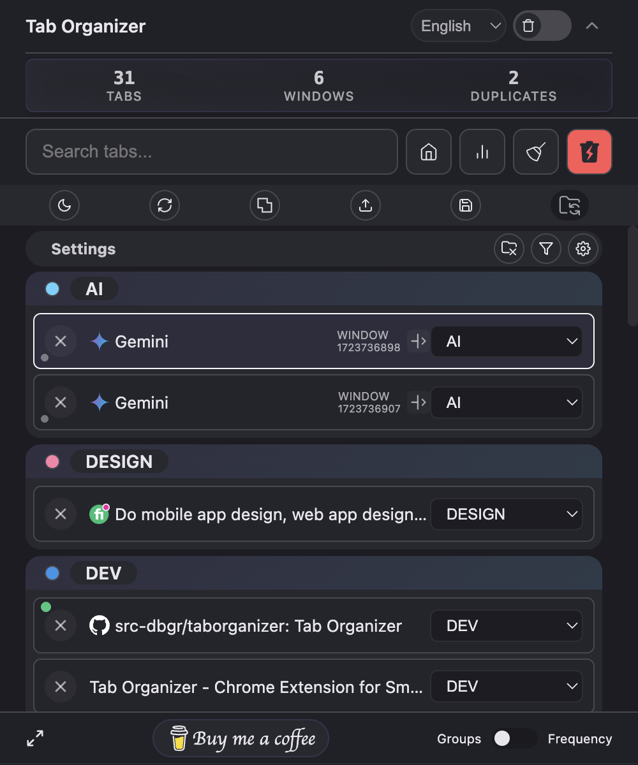
Task: Click the red trash lightning button
Action: pos(589,152)
